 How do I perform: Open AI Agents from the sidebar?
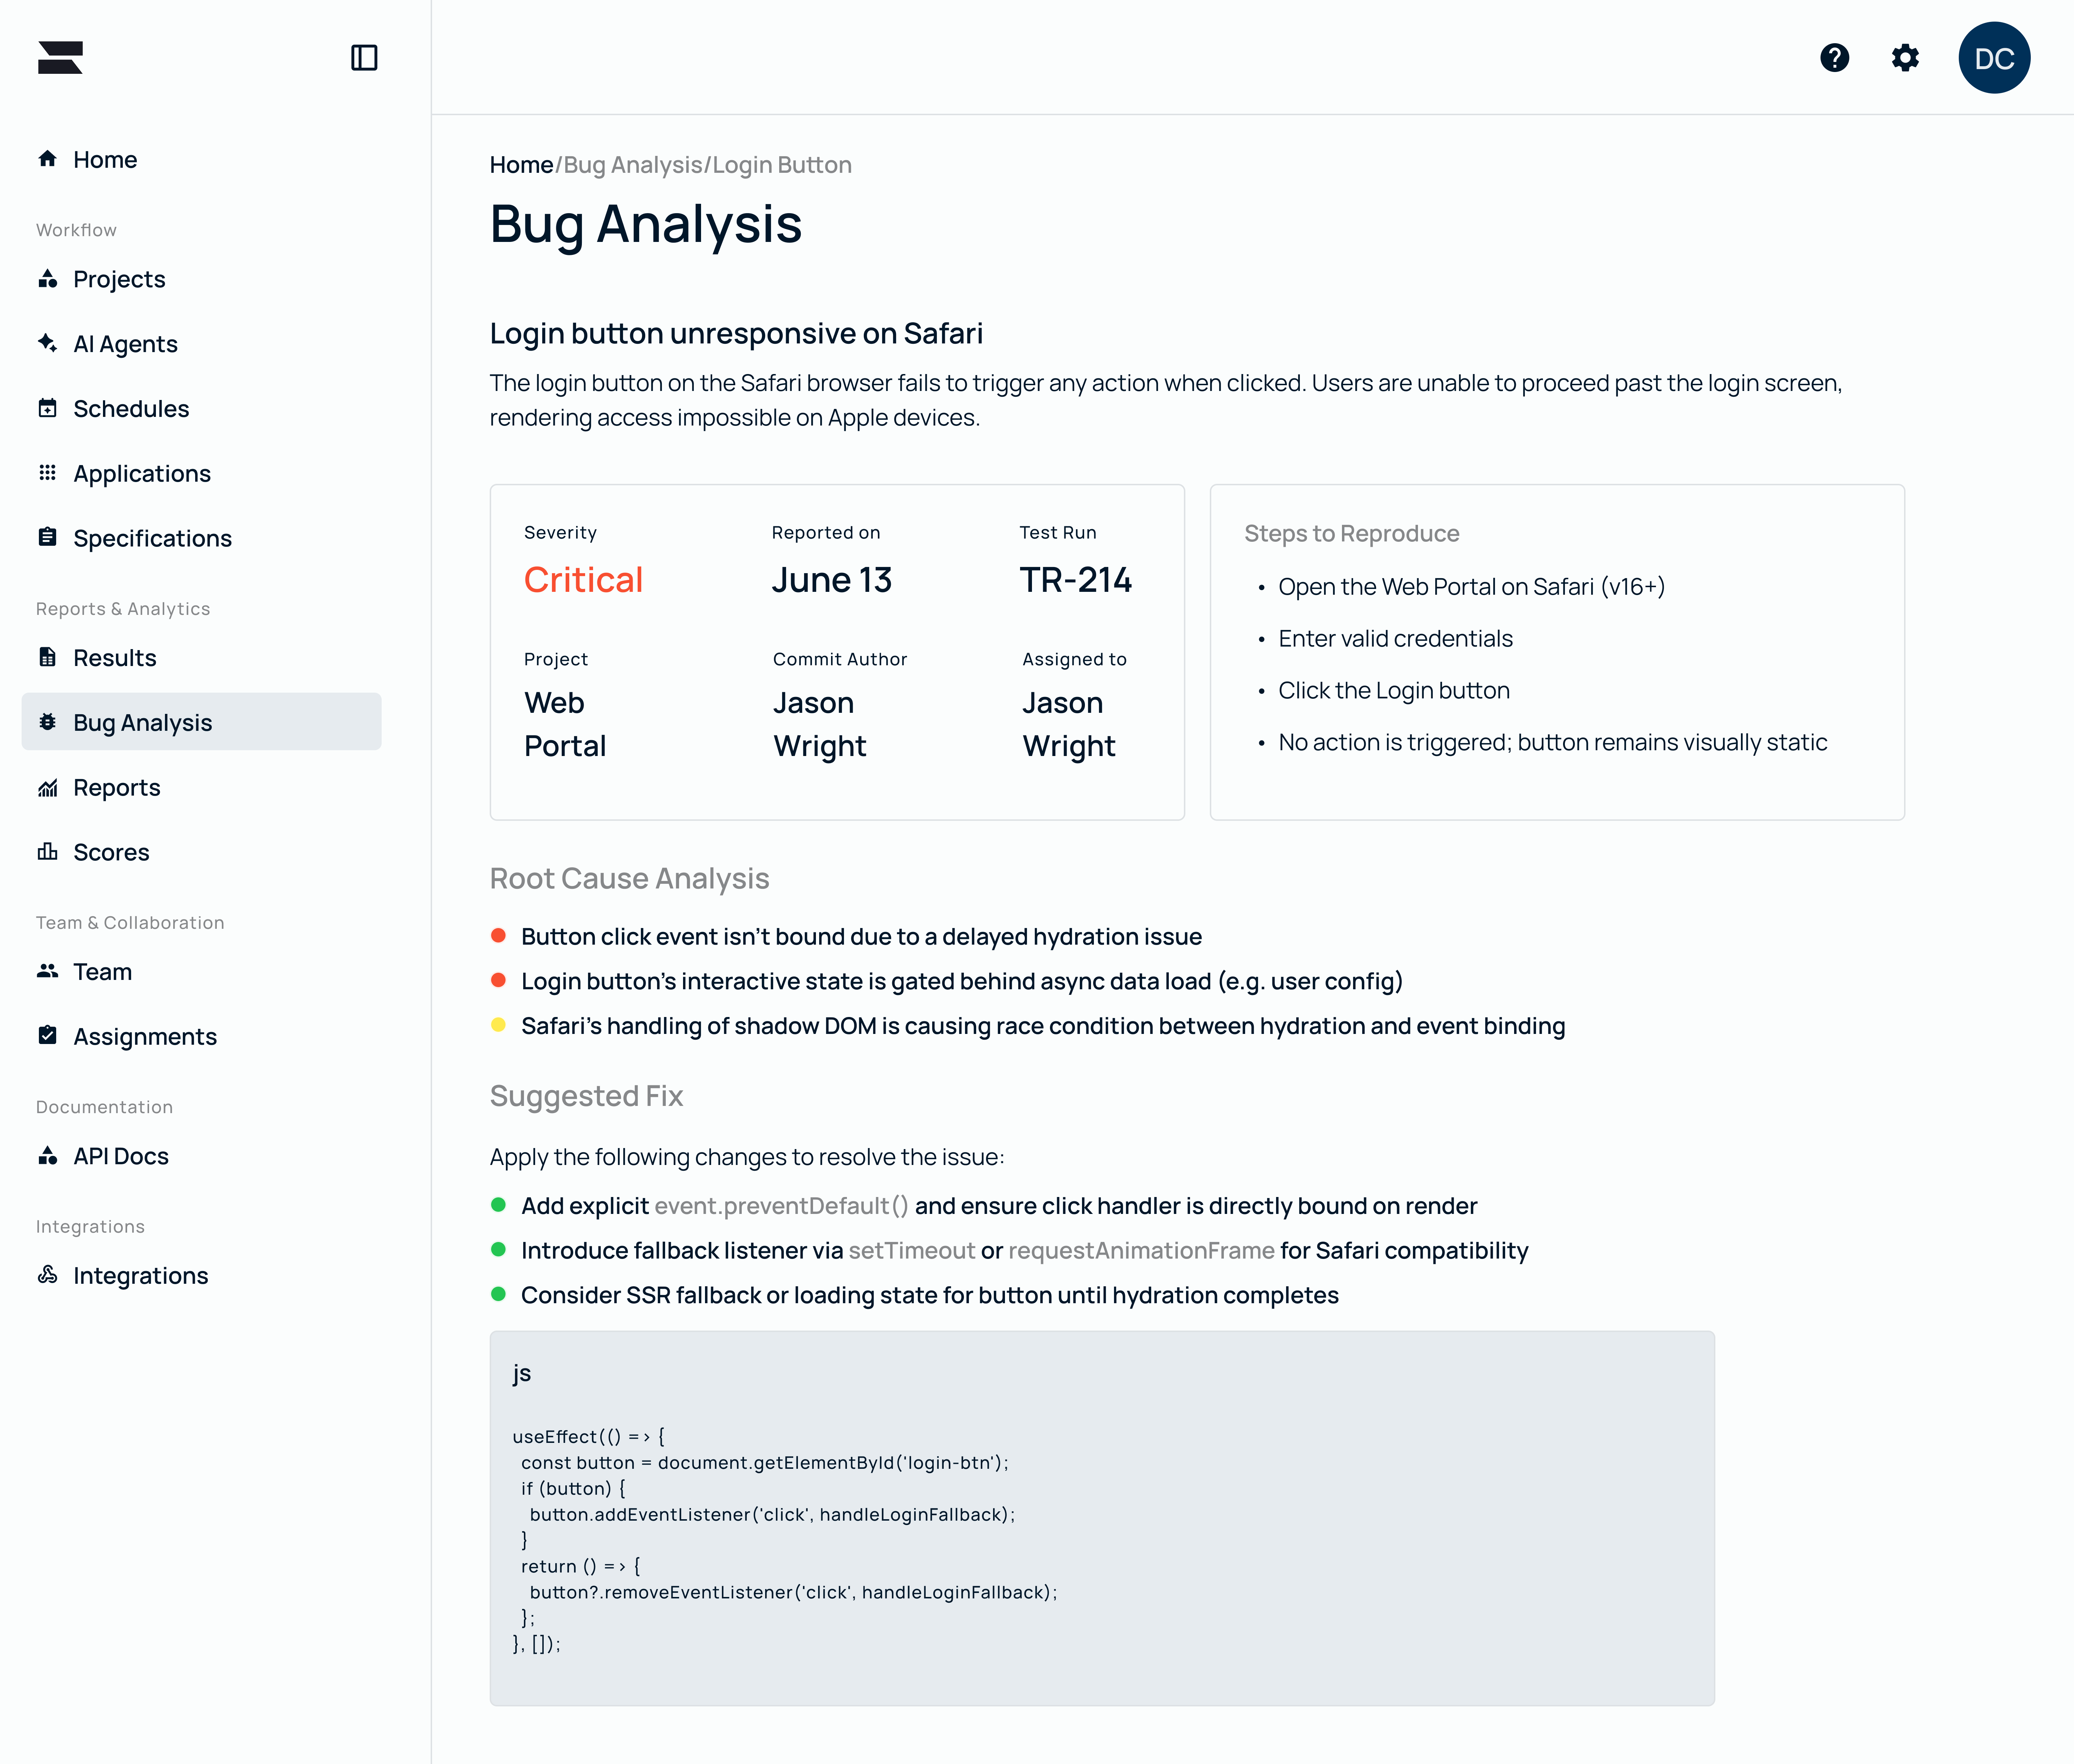tap(125, 344)
